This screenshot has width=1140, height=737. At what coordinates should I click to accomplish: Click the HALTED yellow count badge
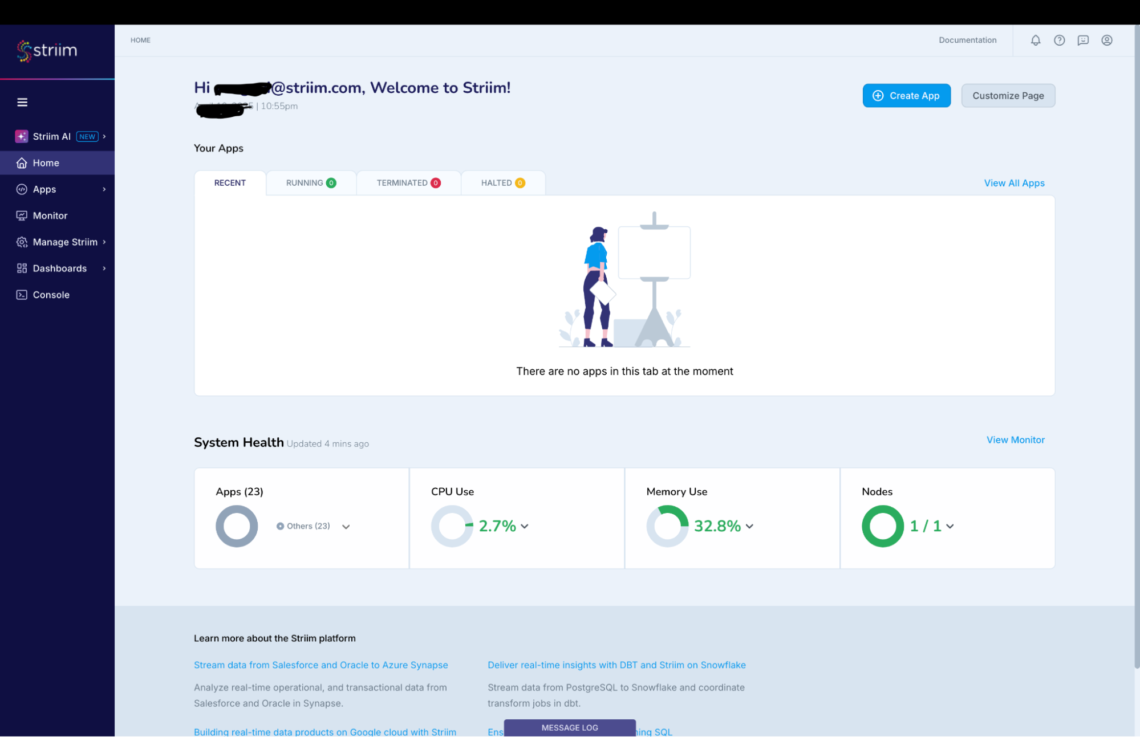coord(520,183)
